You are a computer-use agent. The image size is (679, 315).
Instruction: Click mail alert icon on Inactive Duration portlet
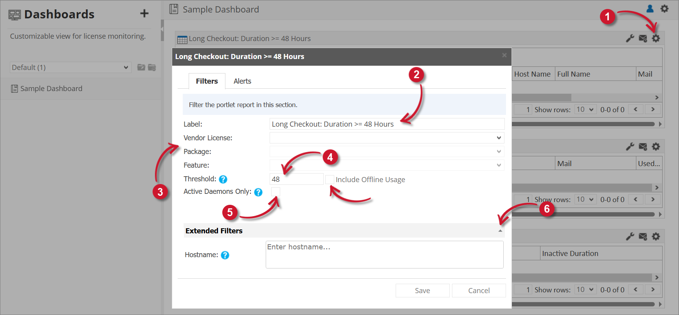click(643, 236)
